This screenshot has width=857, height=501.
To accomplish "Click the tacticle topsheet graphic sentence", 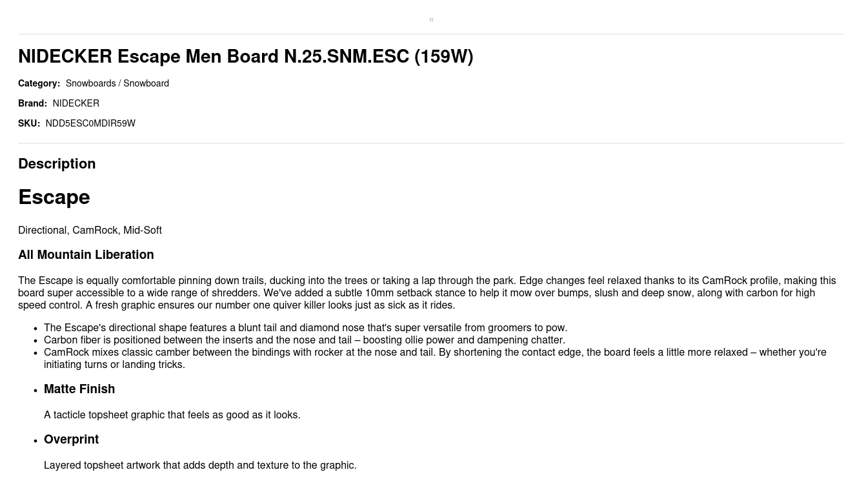I will pyautogui.click(x=172, y=415).
